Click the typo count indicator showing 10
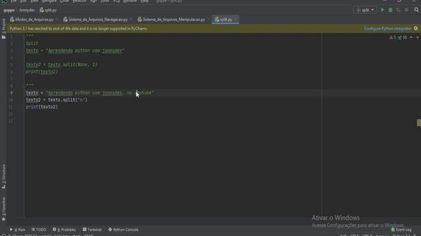The height and width of the screenshot is (236, 421). point(403,38)
